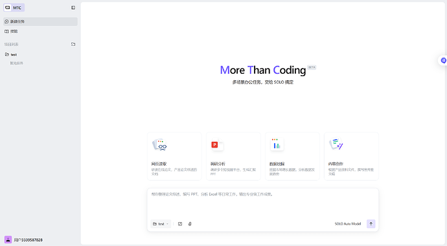Choose the 内容创作 card with pencil icon
Image resolution: width=447 pixels, height=246 pixels.
pos(352,156)
